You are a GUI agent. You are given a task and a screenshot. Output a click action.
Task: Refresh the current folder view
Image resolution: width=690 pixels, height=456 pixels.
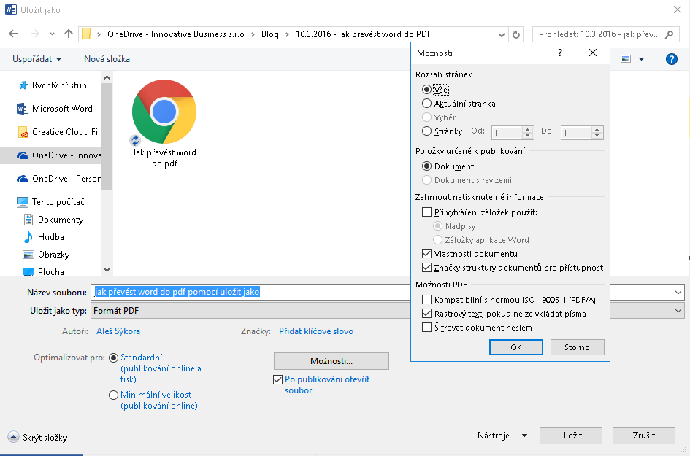click(x=516, y=34)
